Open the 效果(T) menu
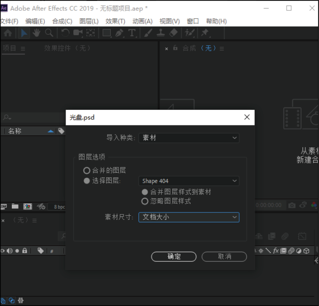Image resolution: width=319 pixels, height=306 pixels. coord(115,21)
